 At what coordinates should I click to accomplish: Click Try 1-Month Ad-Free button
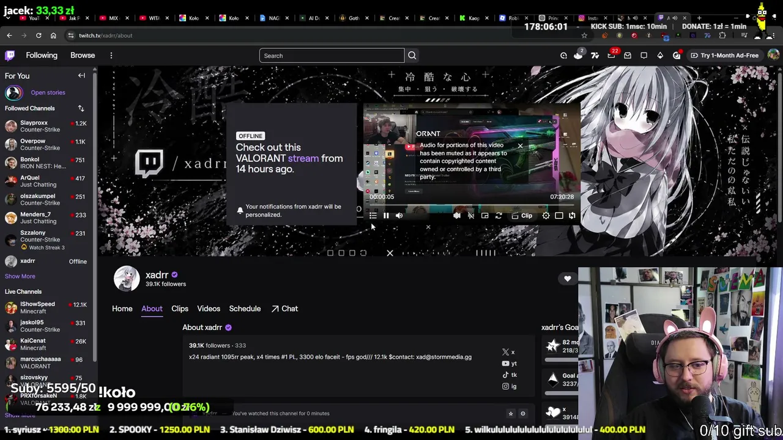[x=725, y=56]
